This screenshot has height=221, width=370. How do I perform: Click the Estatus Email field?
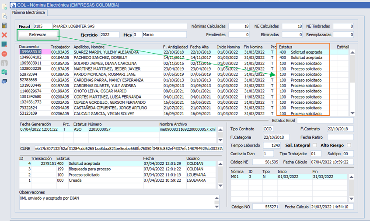click(325, 121)
